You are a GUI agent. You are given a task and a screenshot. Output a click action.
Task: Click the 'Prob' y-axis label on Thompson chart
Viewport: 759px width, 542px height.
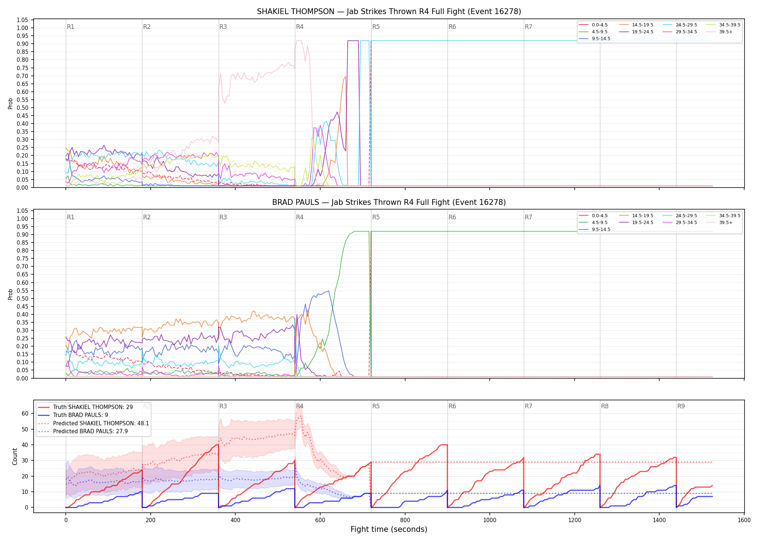pyautogui.click(x=10, y=103)
